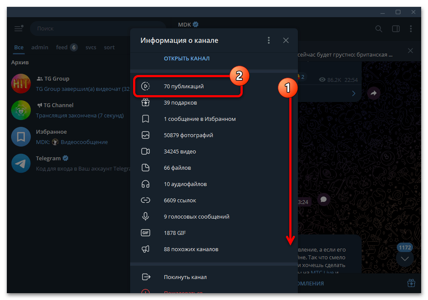This screenshot has height=300, width=428.
Task: Close the pinned message bar
Action: [x=410, y=51]
